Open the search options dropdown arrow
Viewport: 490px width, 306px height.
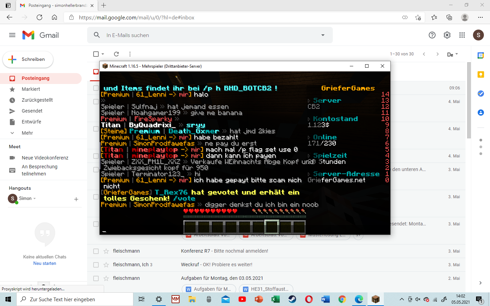tap(323, 35)
